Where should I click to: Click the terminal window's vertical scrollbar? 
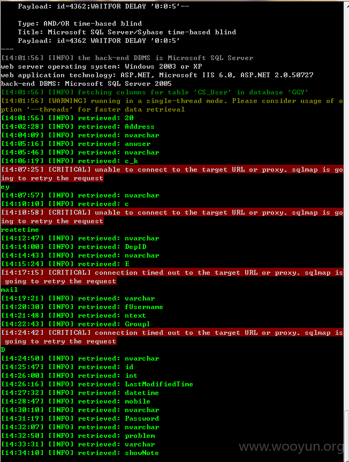click(x=346, y=231)
